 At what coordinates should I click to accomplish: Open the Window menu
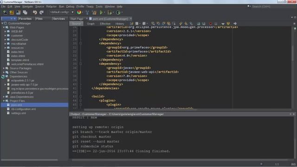[x=110, y=6]
